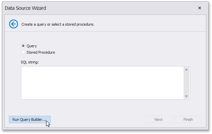This screenshot has height=134, width=212.
Task: Click the Query option label text
Action: click(31, 46)
